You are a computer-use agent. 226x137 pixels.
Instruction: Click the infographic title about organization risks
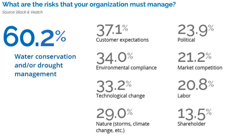tap(89, 4)
